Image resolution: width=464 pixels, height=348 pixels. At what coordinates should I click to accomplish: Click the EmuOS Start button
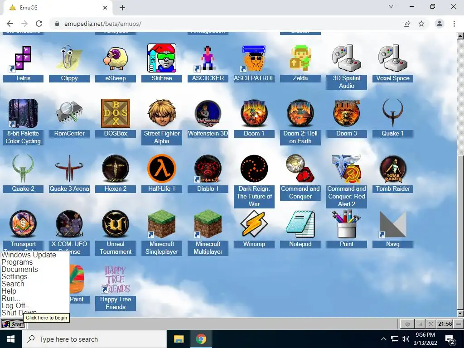tap(13, 324)
